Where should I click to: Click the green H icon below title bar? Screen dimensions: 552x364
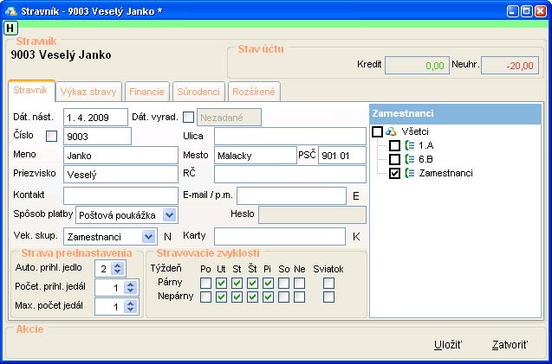click(11, 29)
